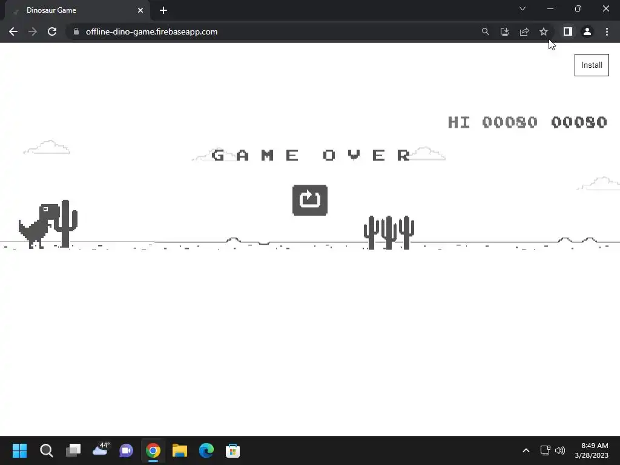Select the URL in the address bar
Image resolution: width=620 pixels, height=465 pixels.
(x=151, y=31)
